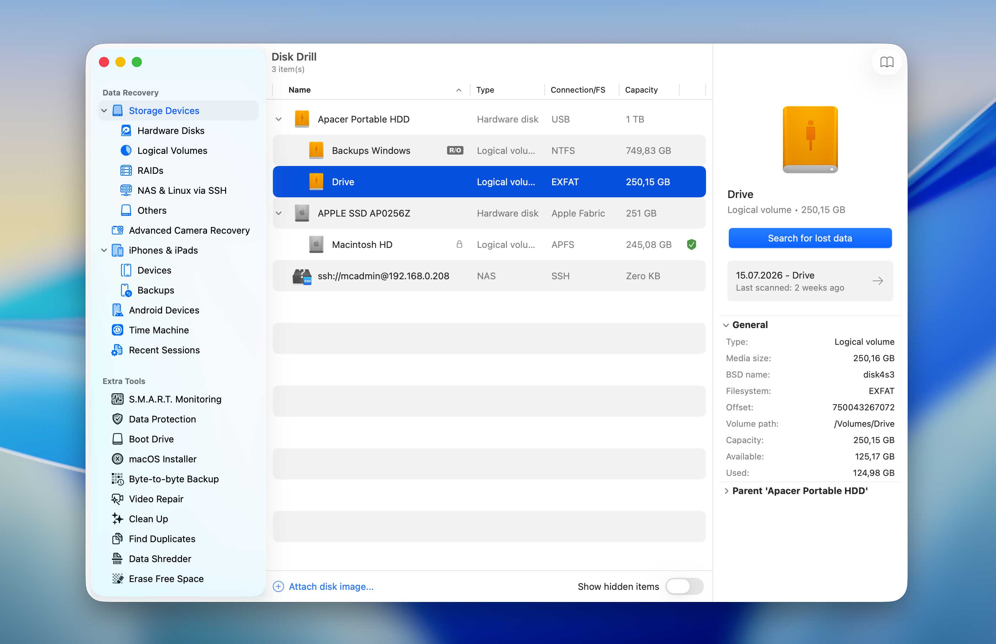This screenshot has height=644, width=996.
Task: Click the Apacer Portable HDD orange disk icon
Action: pyautogui.click(x=302, y=119)
